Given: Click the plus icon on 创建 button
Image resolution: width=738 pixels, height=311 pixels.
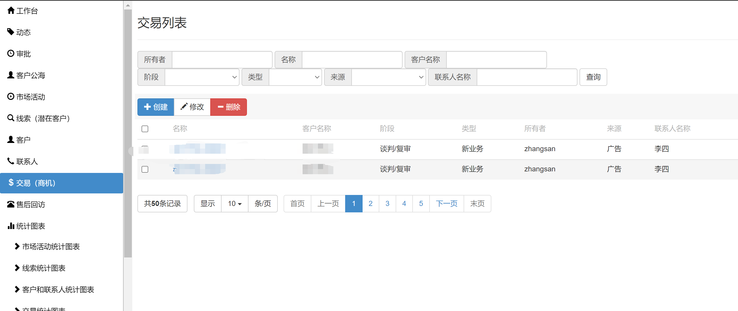Looking at the screenshot, I should (147, 107).
